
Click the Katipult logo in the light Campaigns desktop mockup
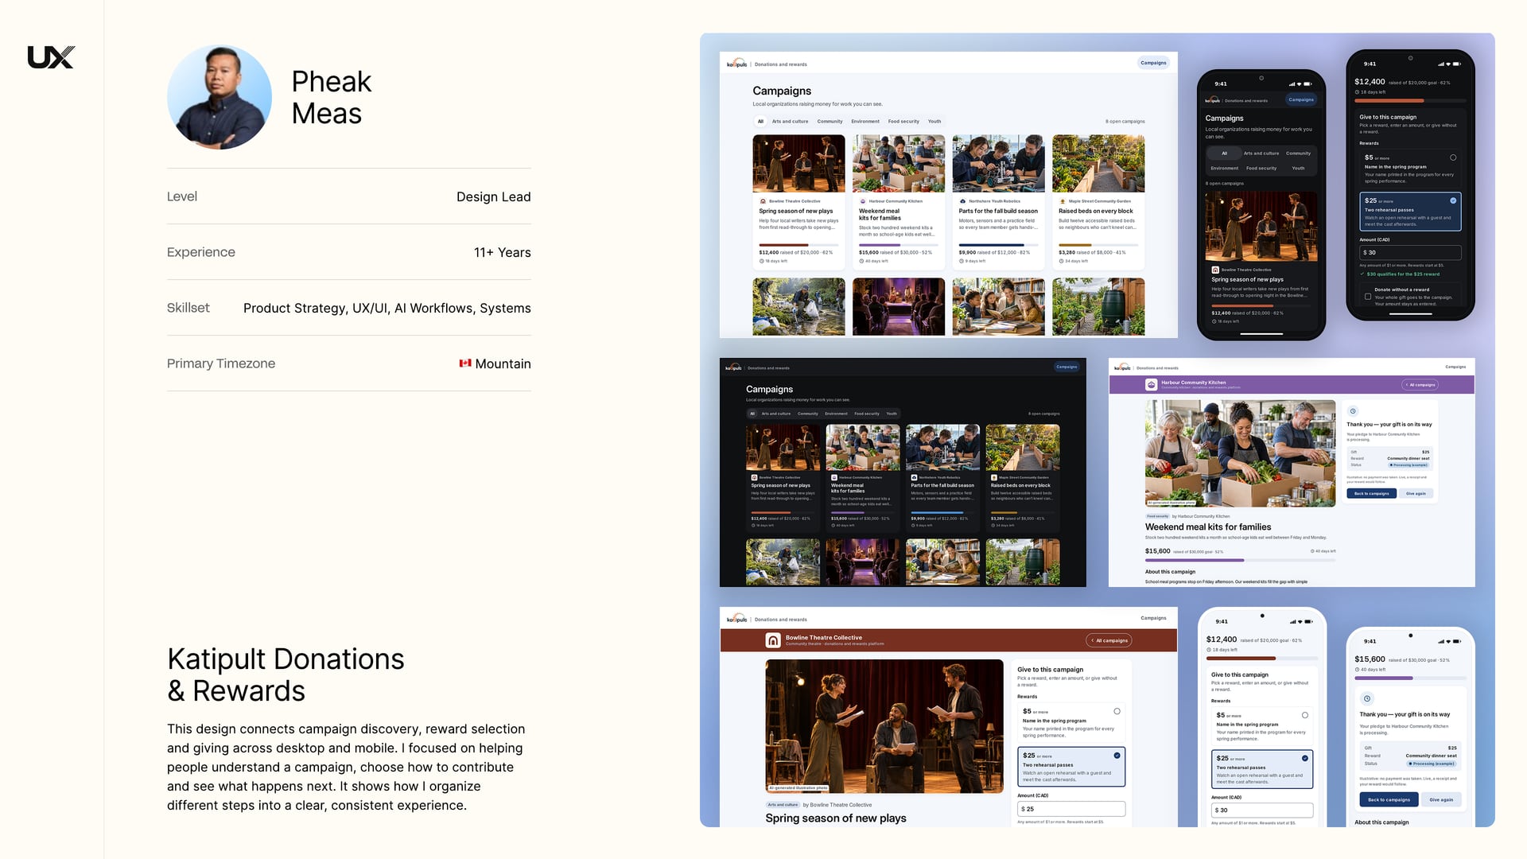click(x=736, y=64)
